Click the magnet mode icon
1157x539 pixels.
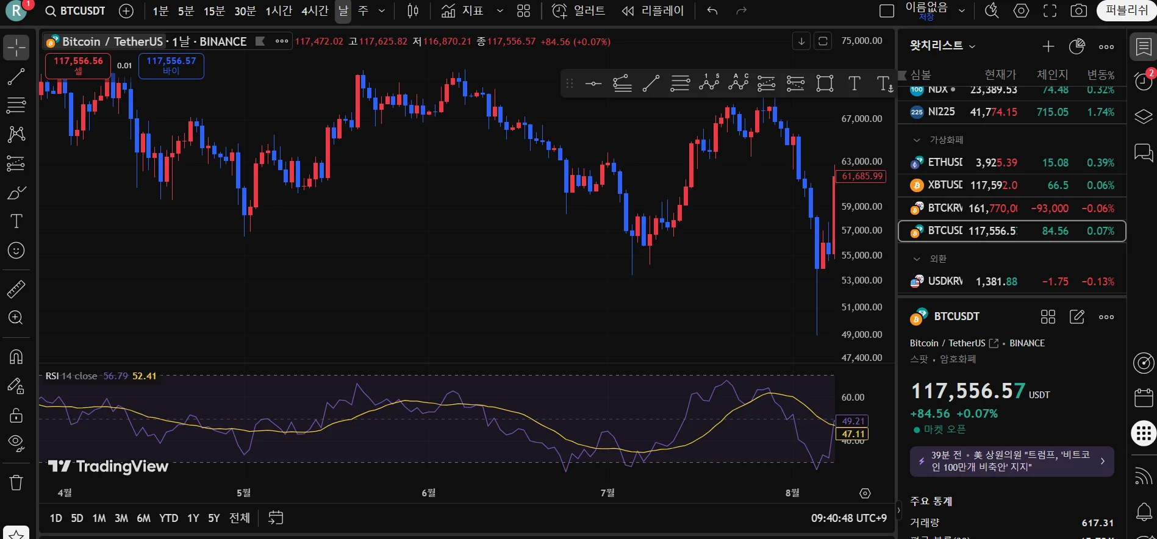pyautogui.click(x=16, y=357)
